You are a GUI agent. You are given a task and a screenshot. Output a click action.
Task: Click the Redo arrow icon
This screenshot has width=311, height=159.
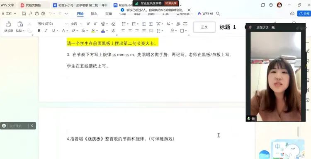tap(60, 14)
